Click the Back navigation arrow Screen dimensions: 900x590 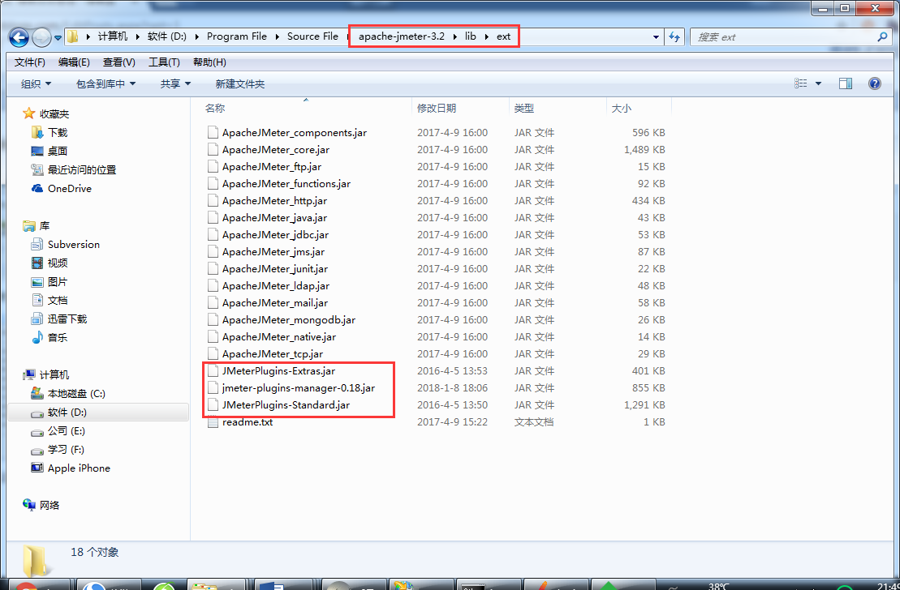point(19,36)
